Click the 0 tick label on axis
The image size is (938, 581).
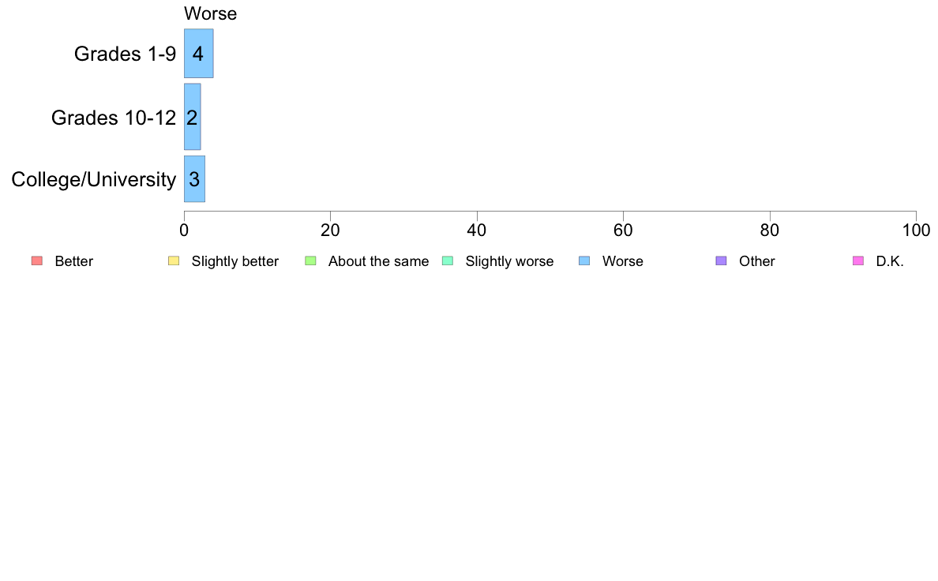(184, 231)
